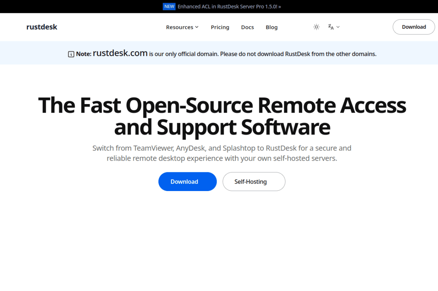
Task: Expand the Resources dropdown menu
Action: 182,27
